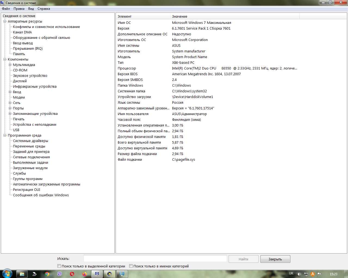Select 'Дисплей' in the tree

pos(20,81)
